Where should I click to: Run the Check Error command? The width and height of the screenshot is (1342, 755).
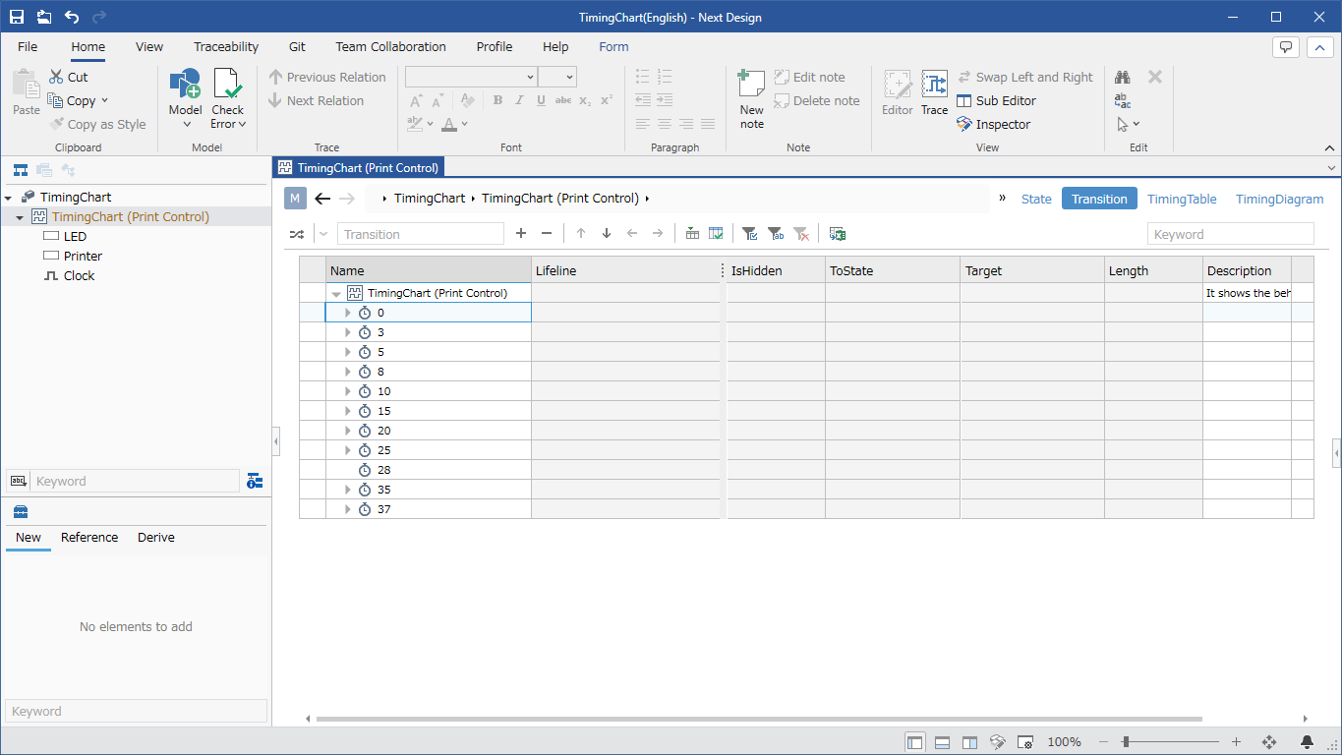[x=227, y=98]
